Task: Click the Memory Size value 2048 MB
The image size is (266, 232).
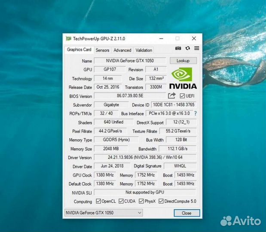Action: (111, 149)
